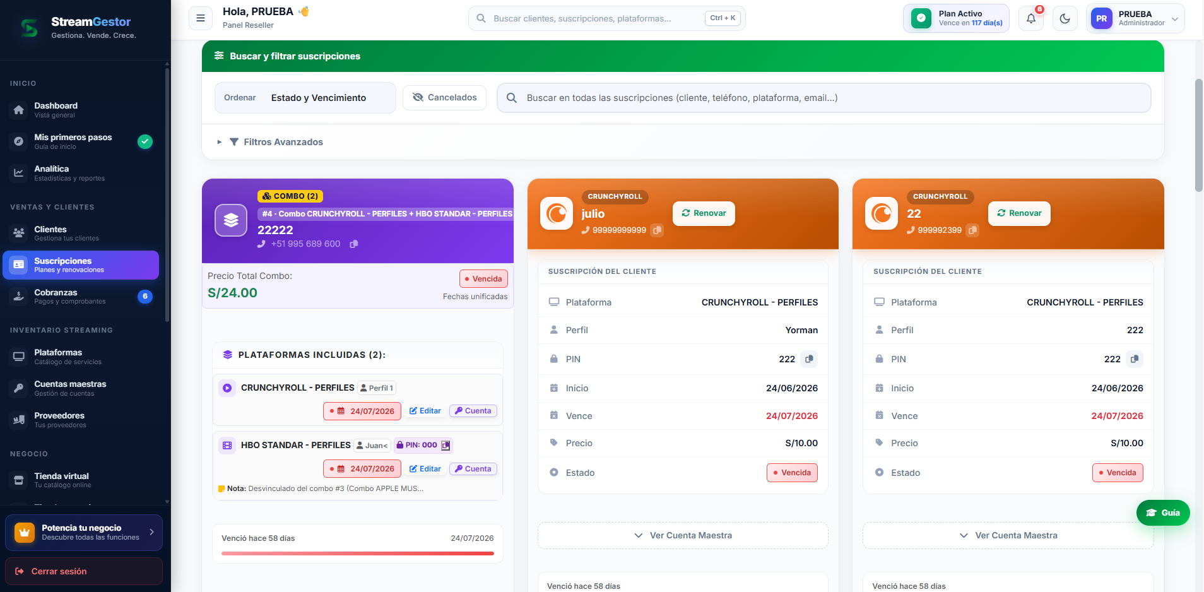The height and width of the screenshot is (592, 1204).
Task: Click the red expiry progress bar on combo card
Action: [x=358, y=554]
